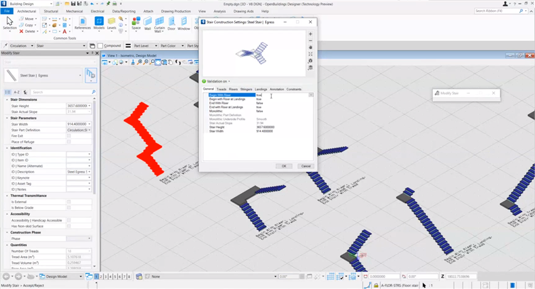Click the Copy button in ribbon
Viewport: 535px width, 289px height.
[27, 25]
